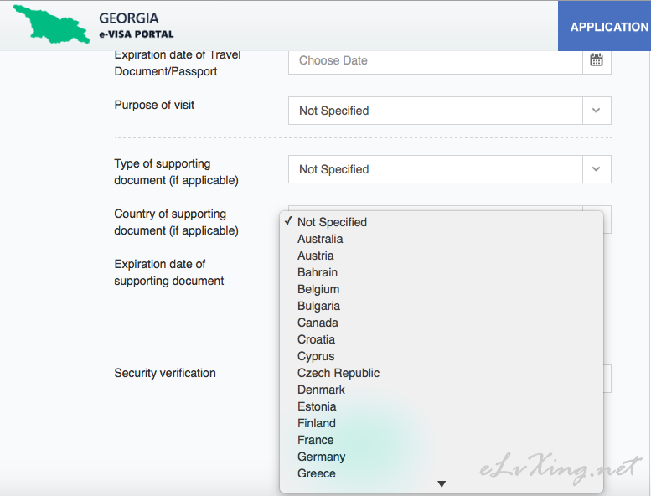Image resolution: width=651 pixels, height=496 pixels.
Task: Select Australia from the country list
Action: pos(320,239)
